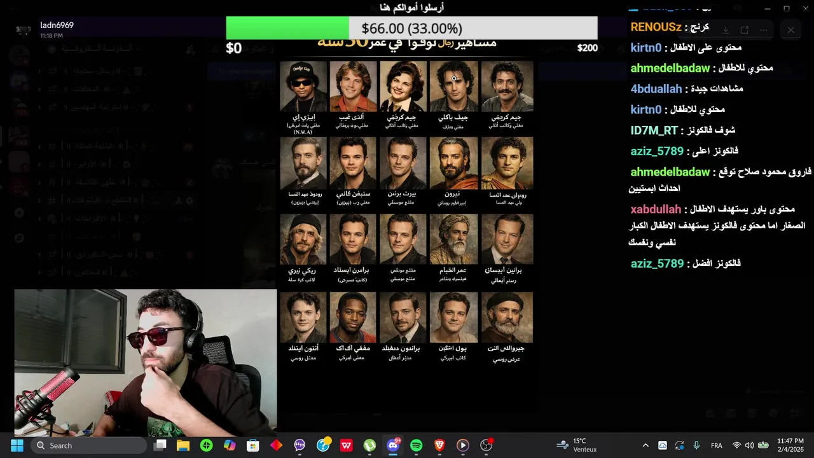
Task: Click the نيرون portrait
Action: pyautogui.click(x=453, y=163)
